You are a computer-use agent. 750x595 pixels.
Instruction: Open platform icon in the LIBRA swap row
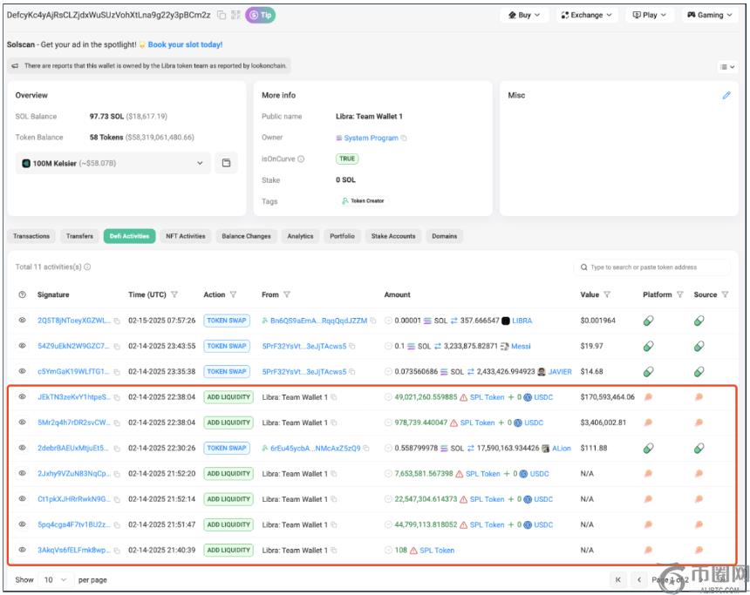648,321
